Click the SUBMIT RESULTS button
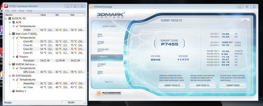 pyautogui.click(x=172, y=86)
